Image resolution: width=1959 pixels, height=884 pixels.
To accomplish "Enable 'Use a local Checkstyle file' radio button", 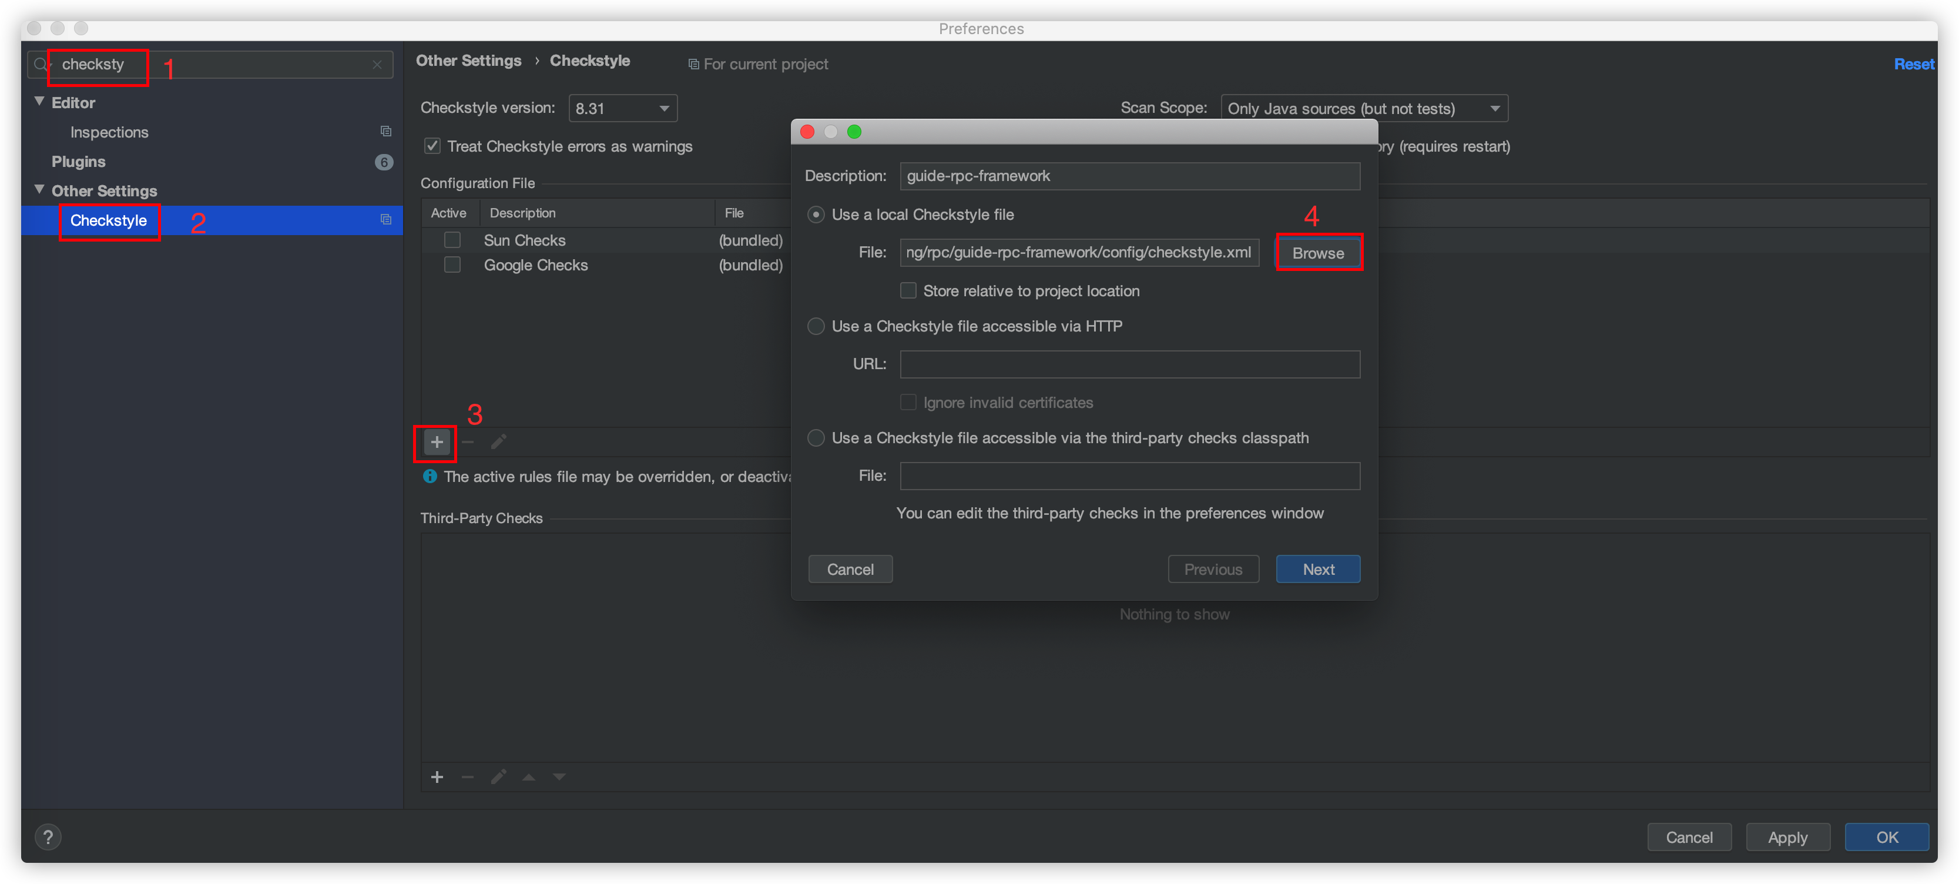I will [814, 214].
